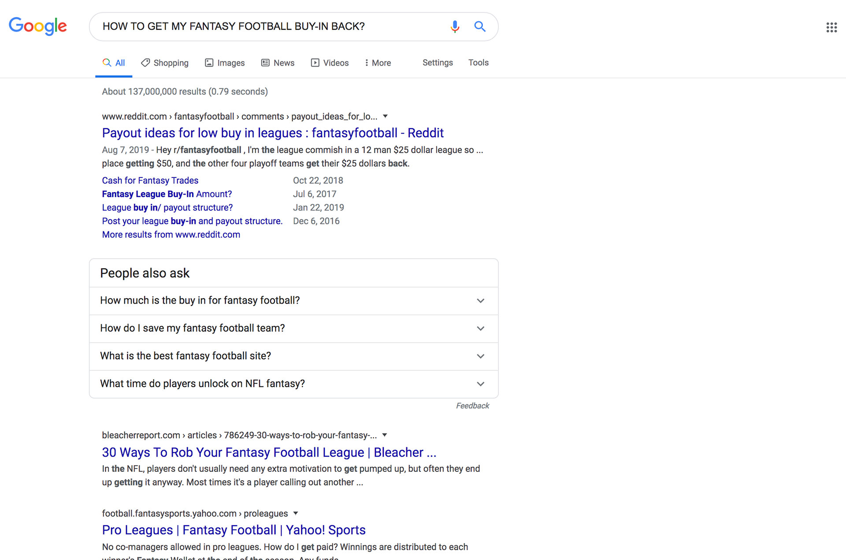
Task: Open the More menu
Action: click(378, 63)
